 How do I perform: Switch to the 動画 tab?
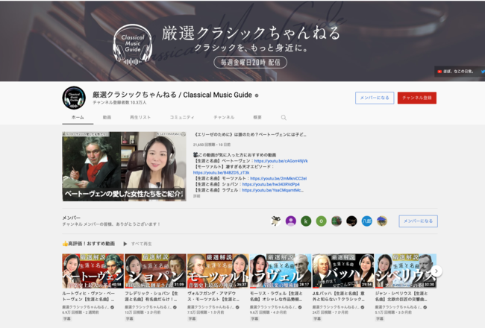[x=107, y=118]
